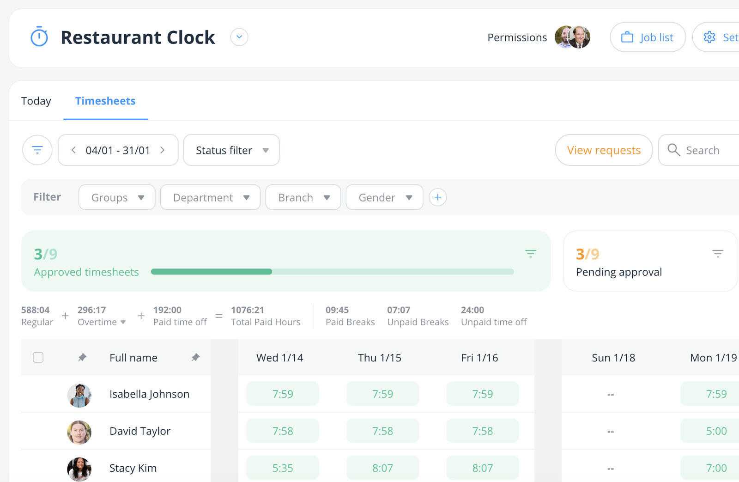This screenshot has width=739, height=482.
Task: Click Stacy Kim's avatar
Action: (79, 469)
